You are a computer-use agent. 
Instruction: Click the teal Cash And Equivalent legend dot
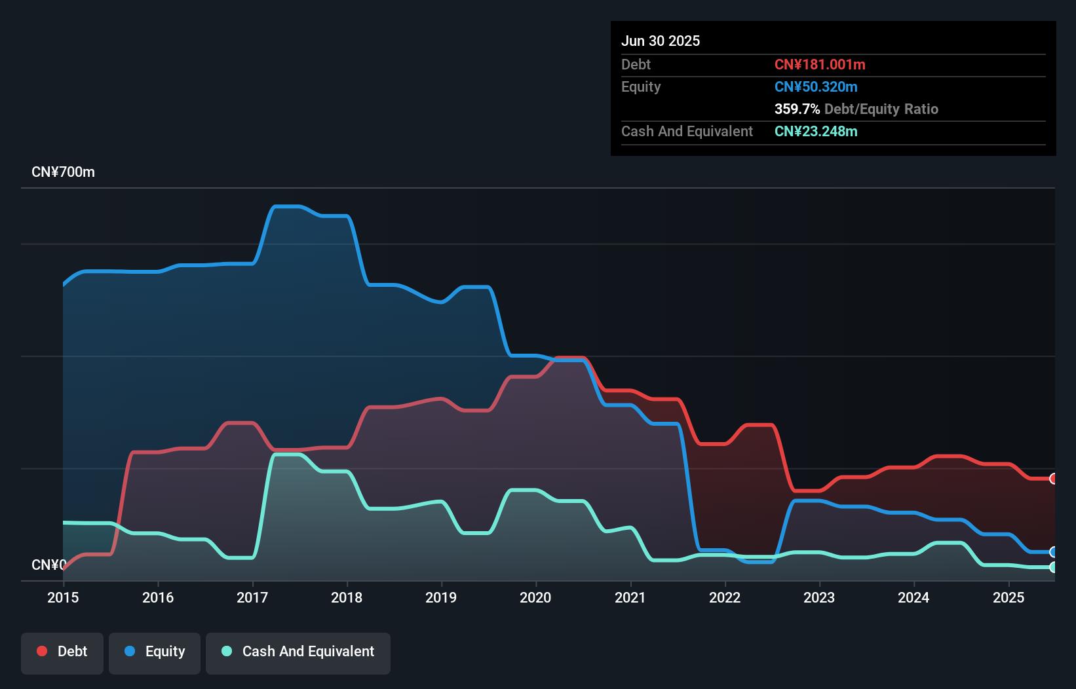(225, 651)
